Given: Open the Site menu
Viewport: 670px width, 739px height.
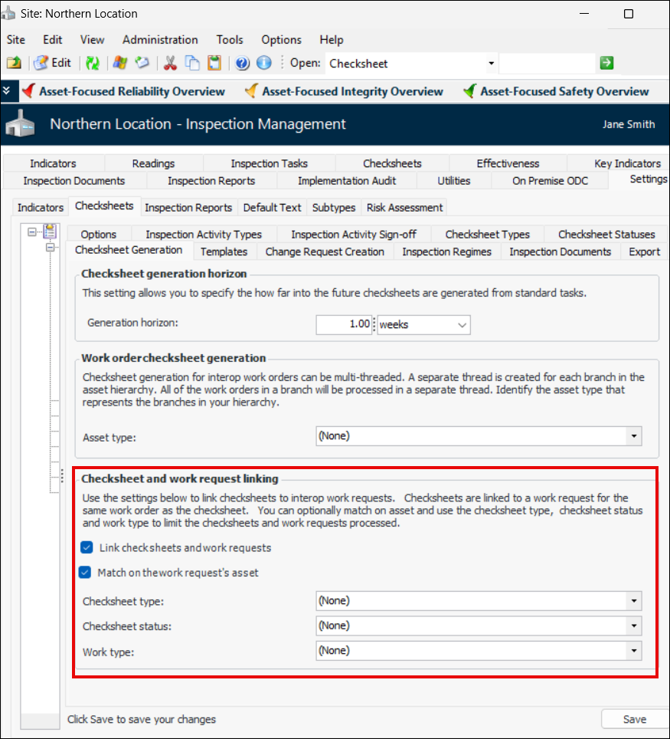Looking at the screenshot, I should coord(16,40).
